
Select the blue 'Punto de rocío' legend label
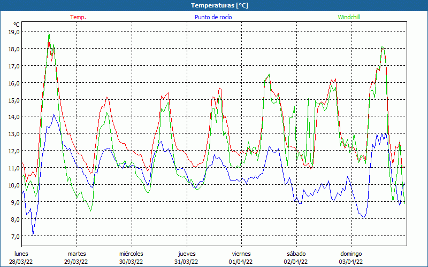click(213, 17)
